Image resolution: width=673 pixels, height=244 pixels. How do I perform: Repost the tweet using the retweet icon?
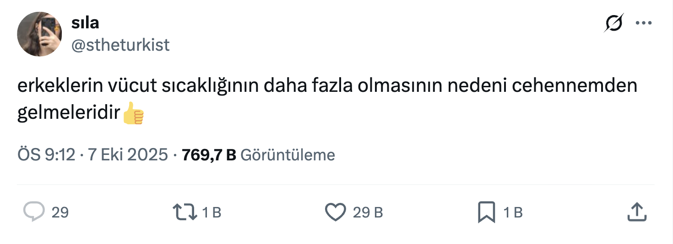tap(185, 212)
